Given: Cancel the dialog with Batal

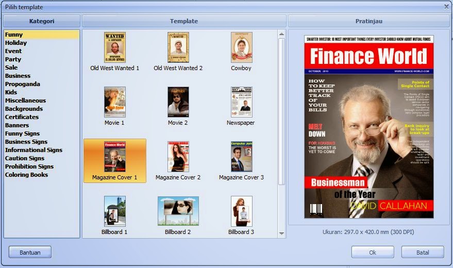Looking at the screenshot, I should point(423,252).
